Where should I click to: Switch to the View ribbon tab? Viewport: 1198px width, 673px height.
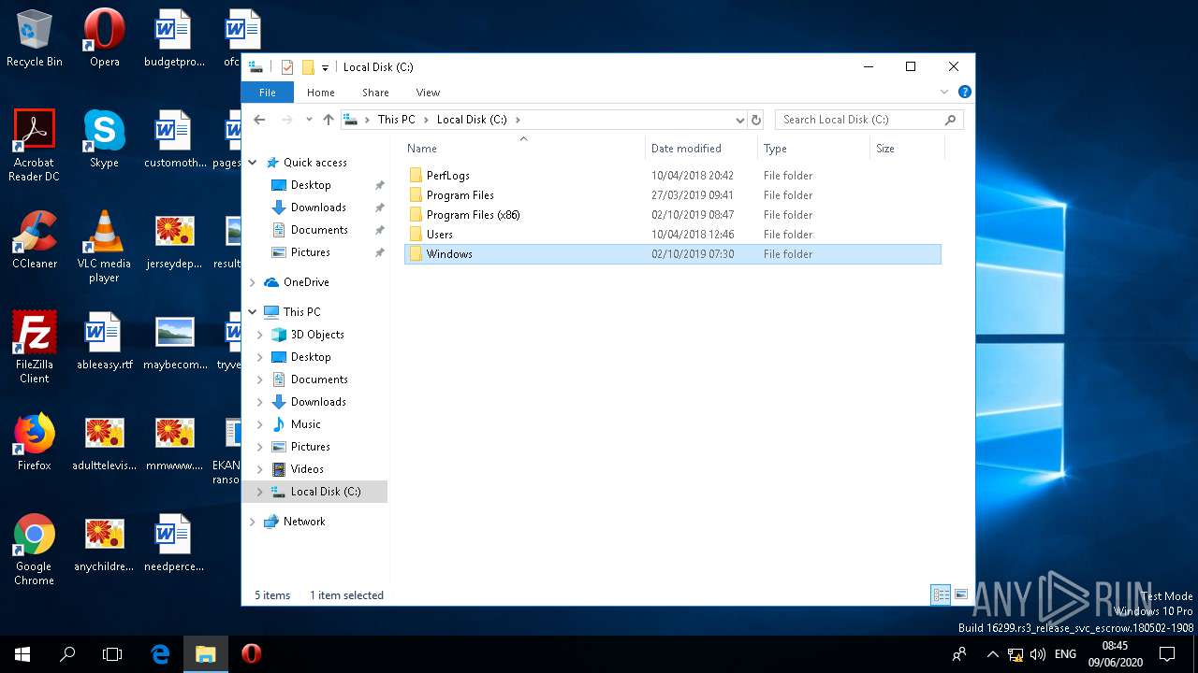[x=428, y=93]
